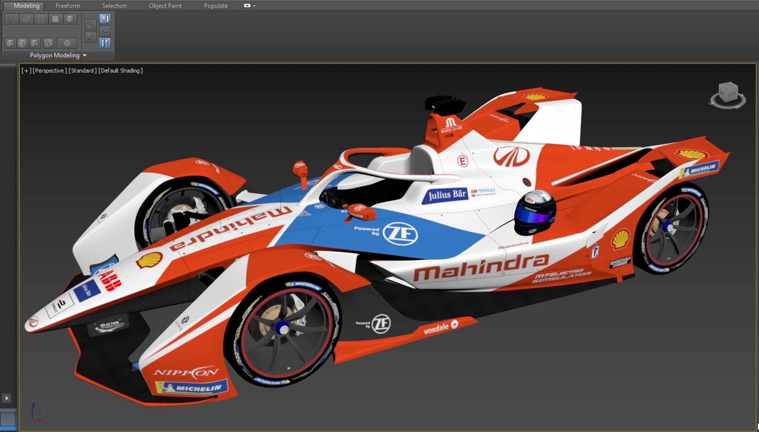Switch to the Freeform tab
Screen dimensions: 759x432
click(x=68, y=6)
